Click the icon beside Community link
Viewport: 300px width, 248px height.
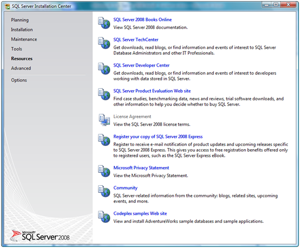tap(104, 191)
